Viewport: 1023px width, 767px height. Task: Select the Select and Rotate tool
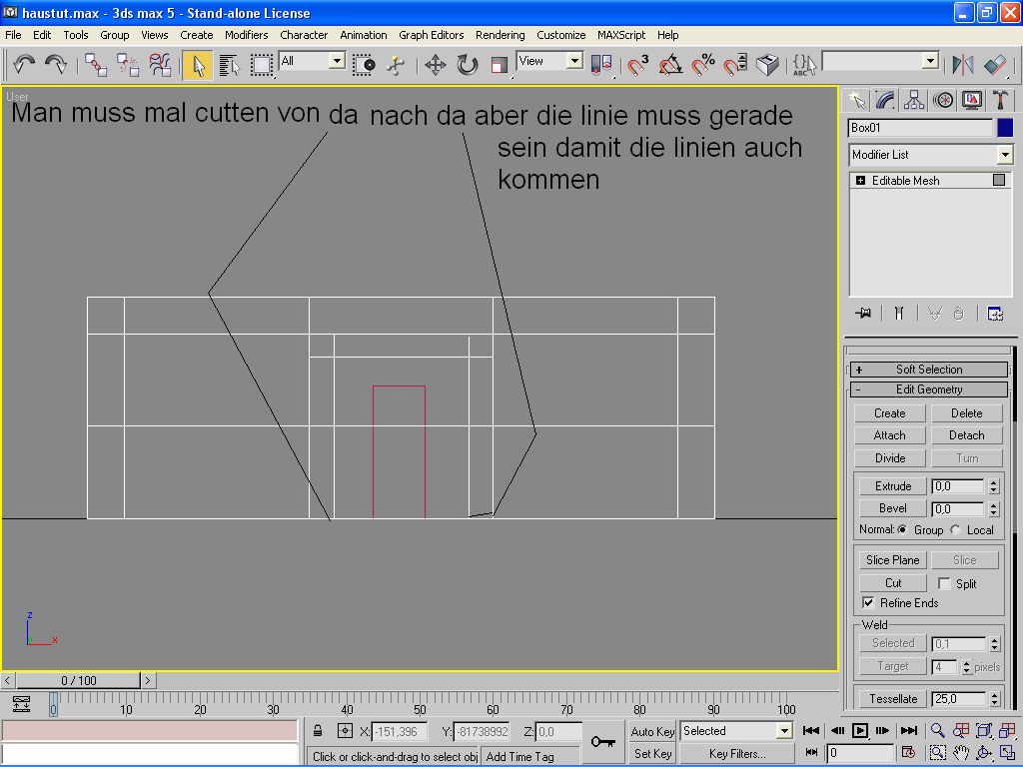(x=467, y=65)
